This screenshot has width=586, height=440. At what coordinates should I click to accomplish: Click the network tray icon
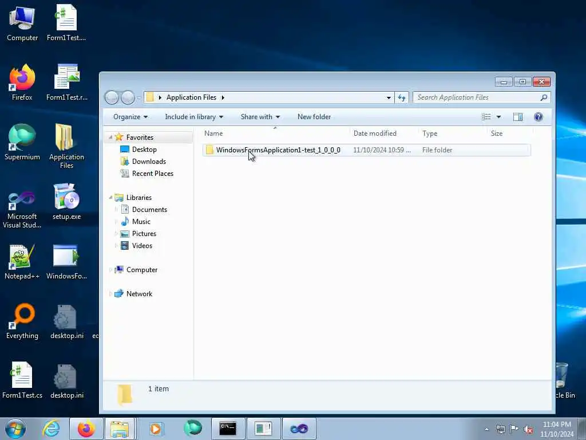tap(500, 430)
